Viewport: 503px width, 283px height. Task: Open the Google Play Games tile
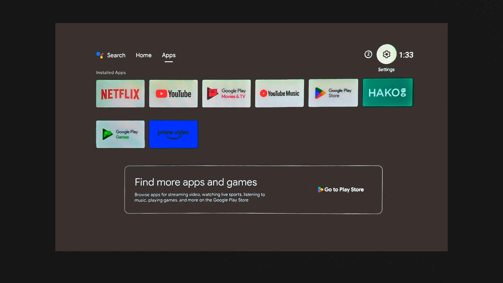coord(121,134)
